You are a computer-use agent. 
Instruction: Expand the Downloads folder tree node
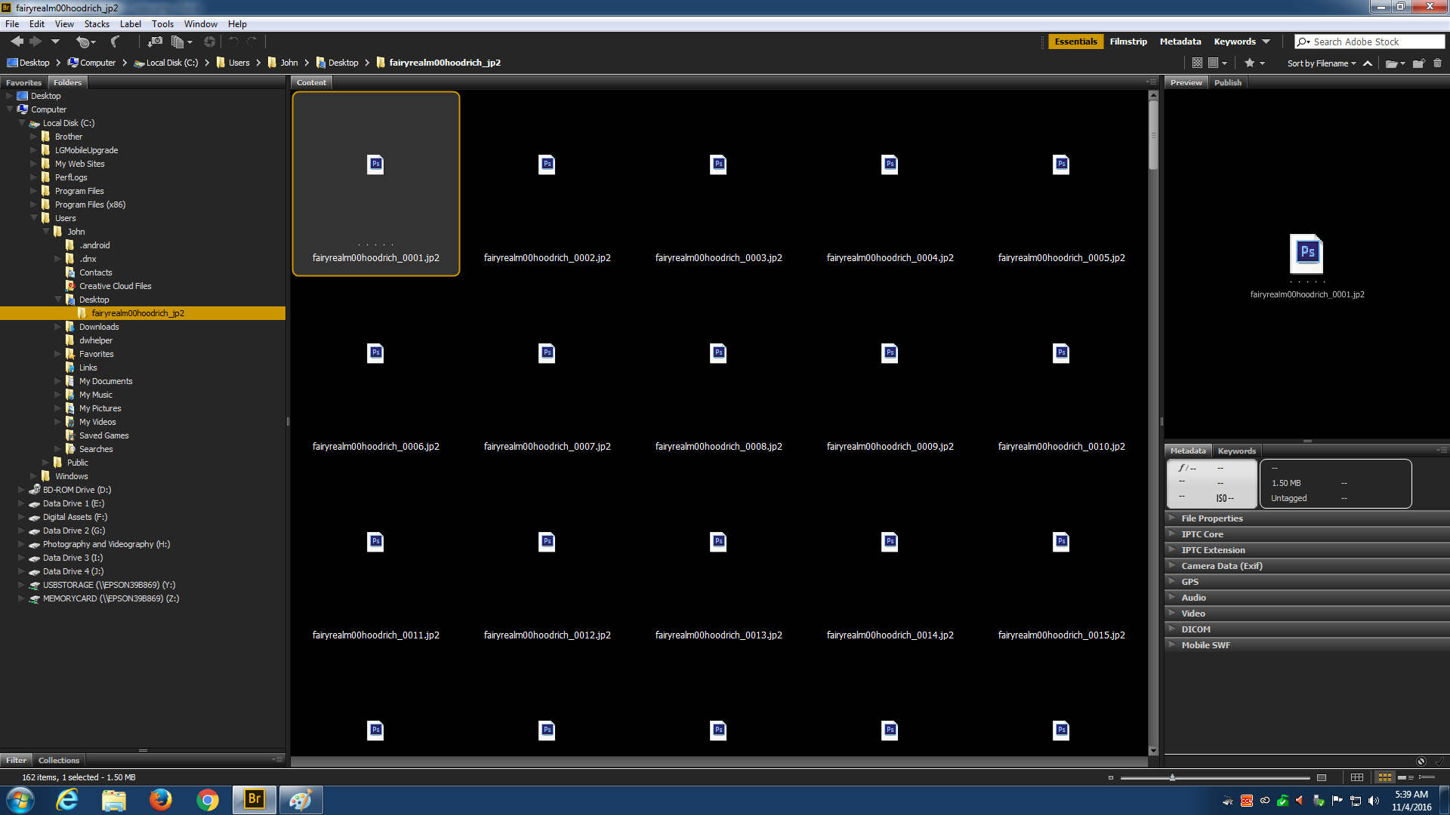[x=58, y=327]
